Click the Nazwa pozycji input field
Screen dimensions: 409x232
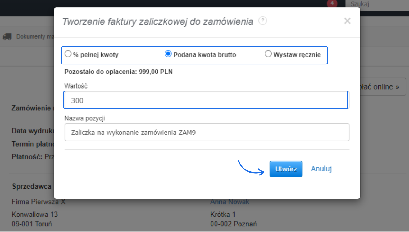(207, 132)
